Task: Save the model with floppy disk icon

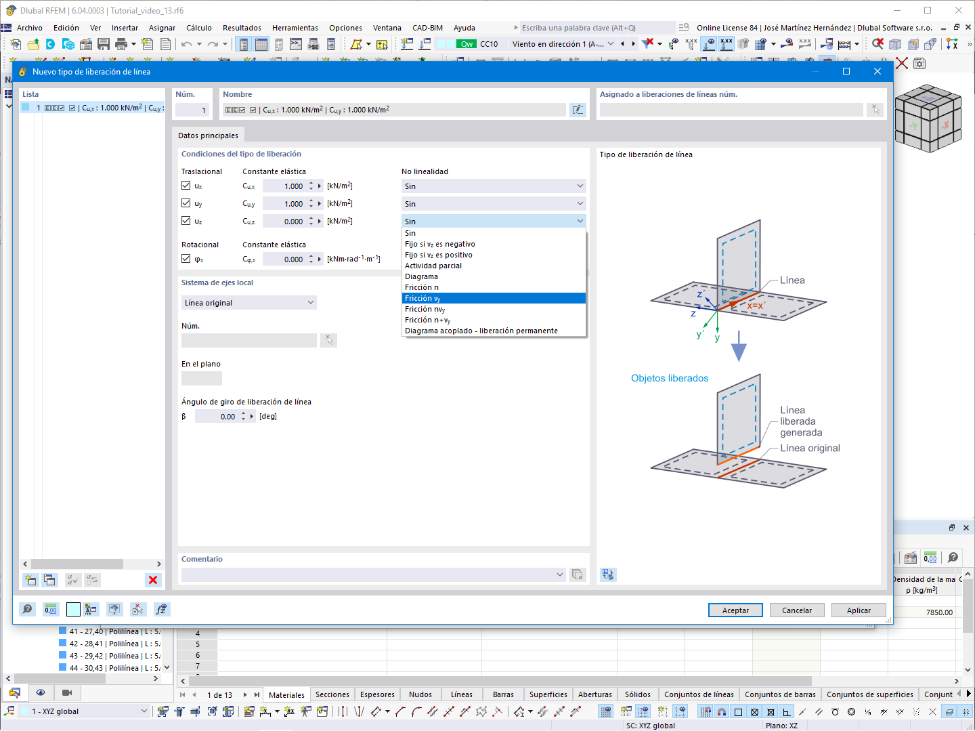Action: [104, 44]
